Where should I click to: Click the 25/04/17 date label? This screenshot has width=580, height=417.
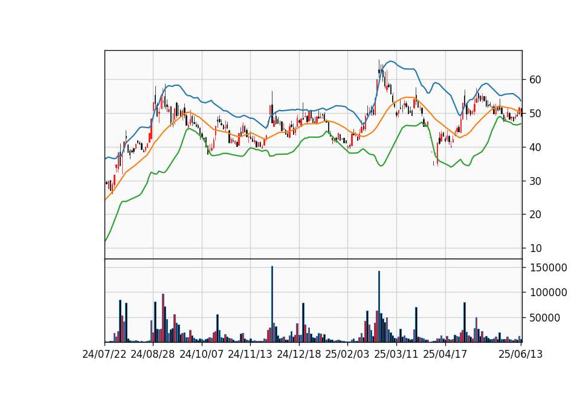pos(445,354)
